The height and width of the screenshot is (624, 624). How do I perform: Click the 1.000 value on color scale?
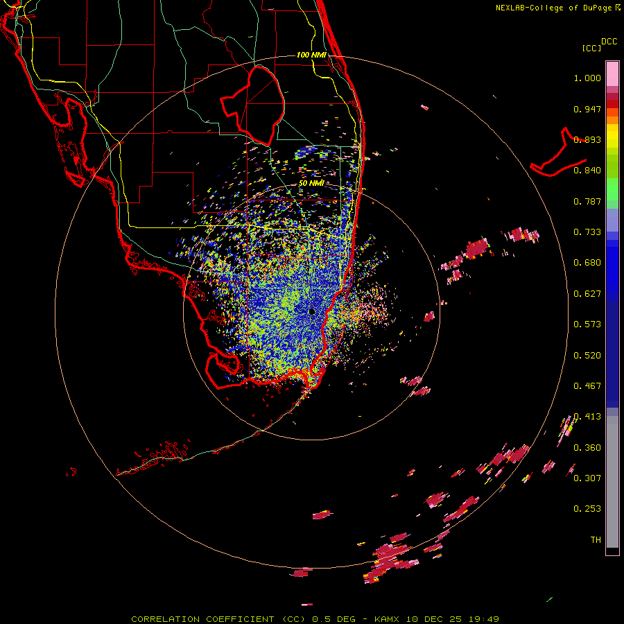587,78
